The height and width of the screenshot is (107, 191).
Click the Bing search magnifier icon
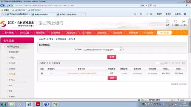tap(187, 5)
